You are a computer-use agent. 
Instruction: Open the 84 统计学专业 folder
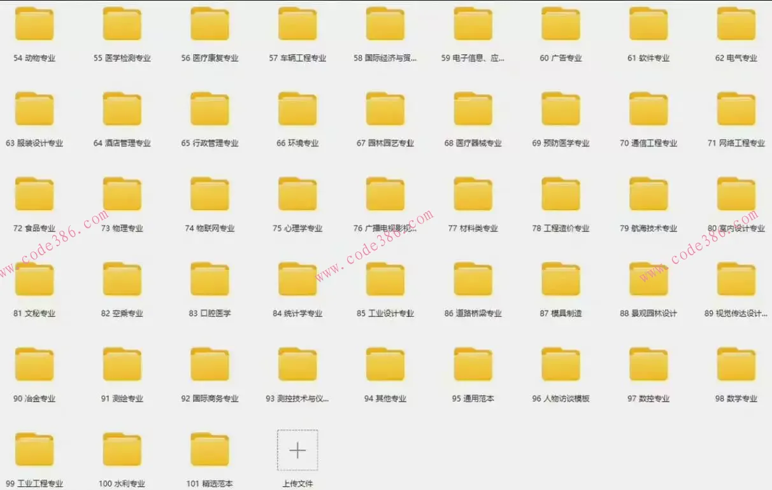[x=297, y=279]
